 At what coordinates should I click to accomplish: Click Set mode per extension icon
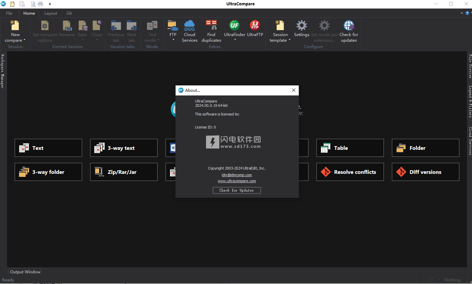[324, 25]
